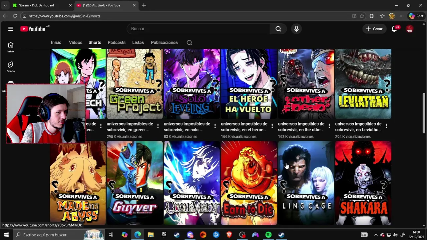Click the browser address bar URL
Screen dimensions: 427x240
[x=64, y=16]
